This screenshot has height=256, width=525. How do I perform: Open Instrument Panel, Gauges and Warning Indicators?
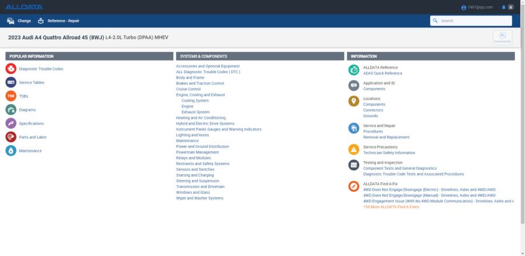point(219,129)
